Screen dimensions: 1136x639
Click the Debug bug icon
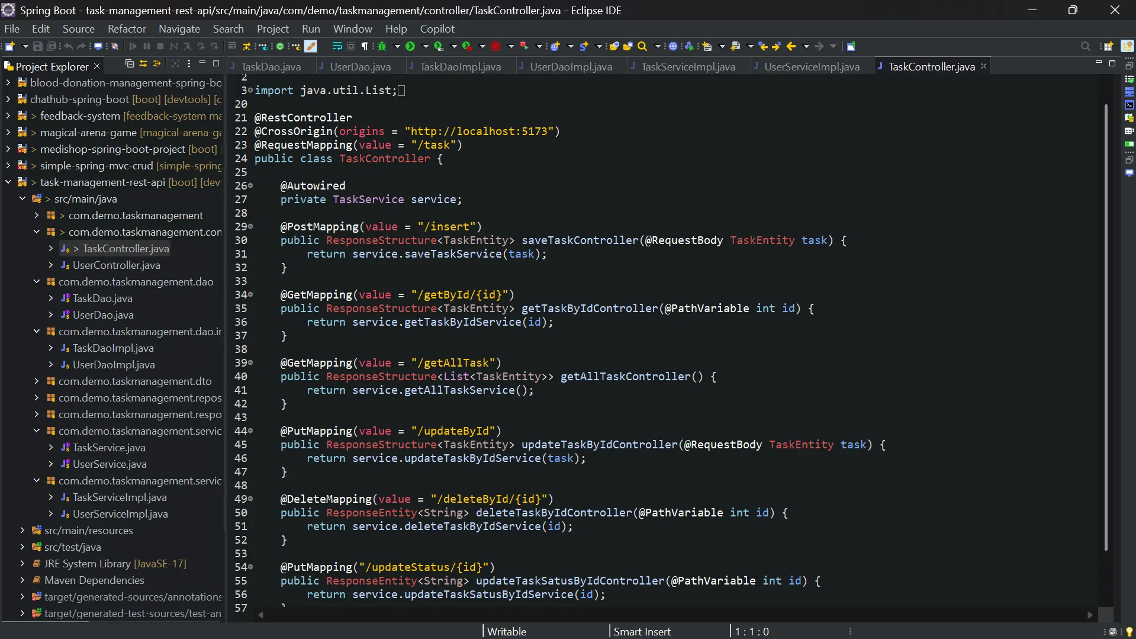coord(382,46)
